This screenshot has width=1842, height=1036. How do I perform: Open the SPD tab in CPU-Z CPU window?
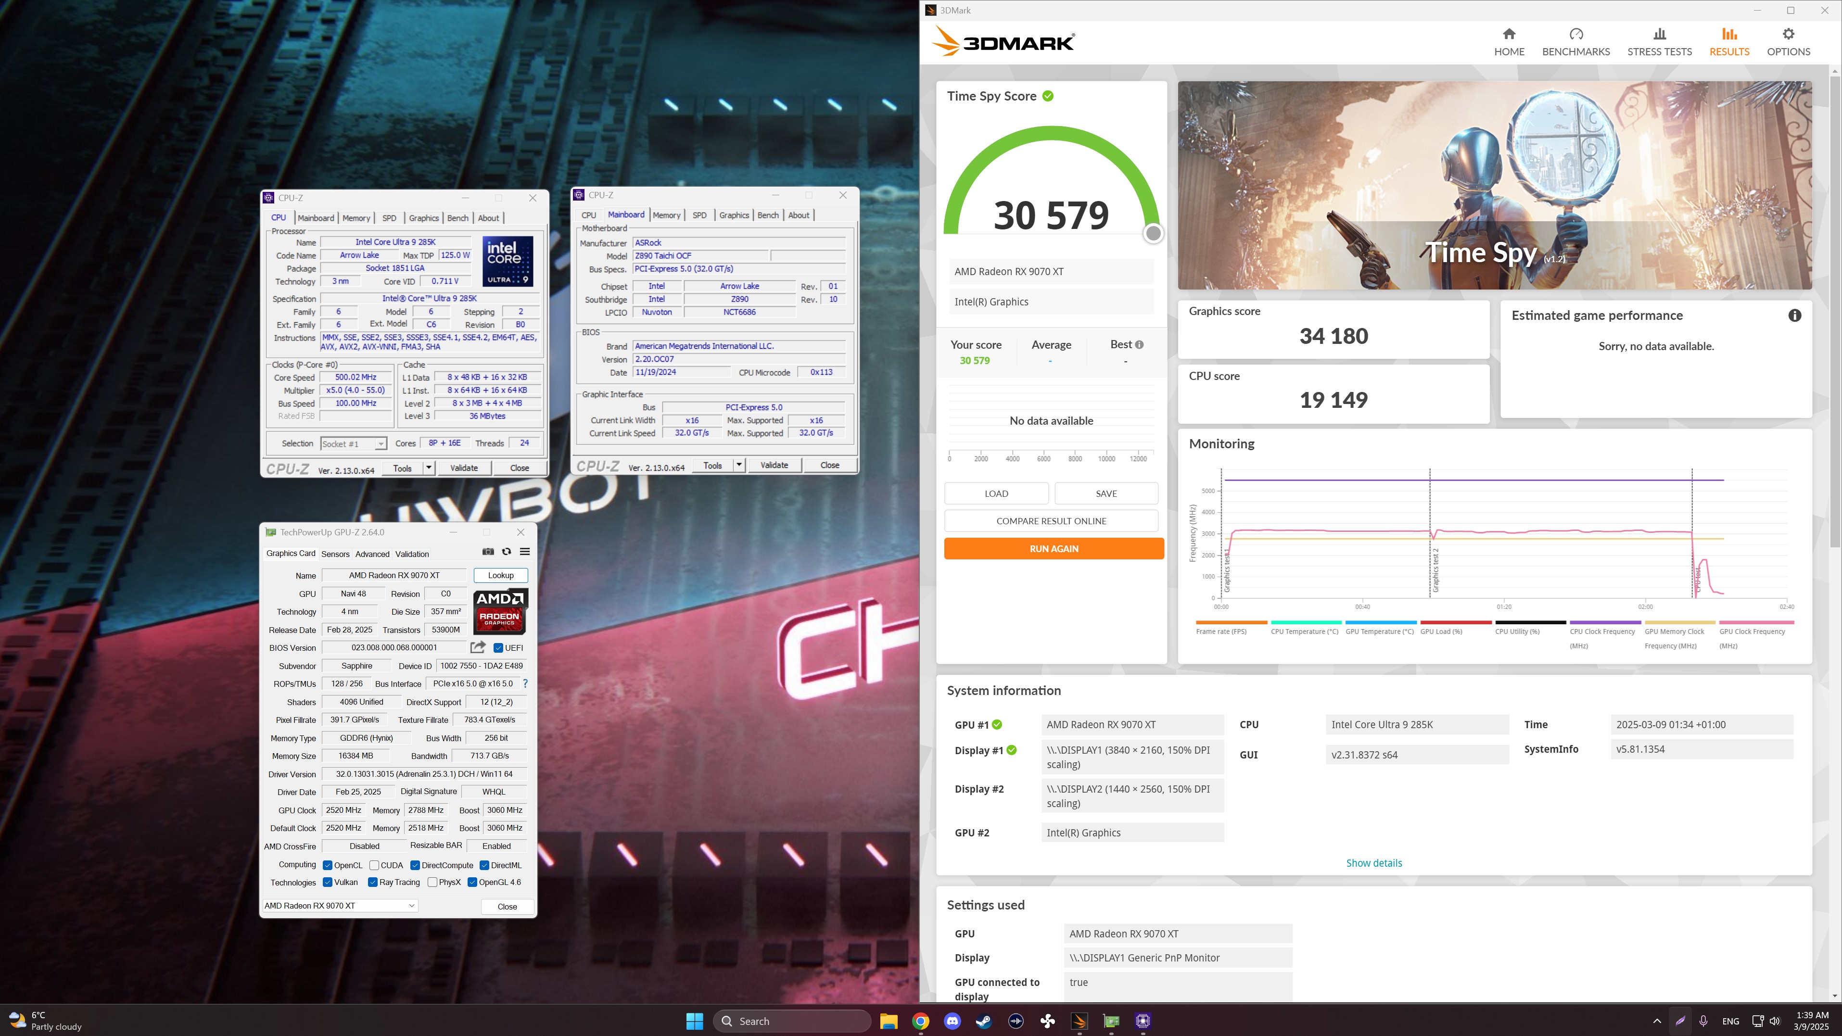point(389,218)
